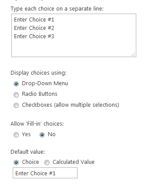The height and width of the screenshot is (188, 163).
Task: Select Calculated Value default option
Action: pos(47,163)
